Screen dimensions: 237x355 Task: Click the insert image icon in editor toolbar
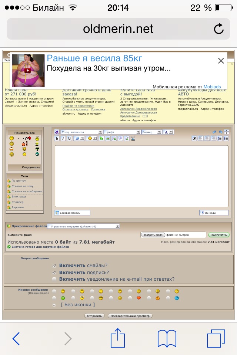tap(108, 138)
